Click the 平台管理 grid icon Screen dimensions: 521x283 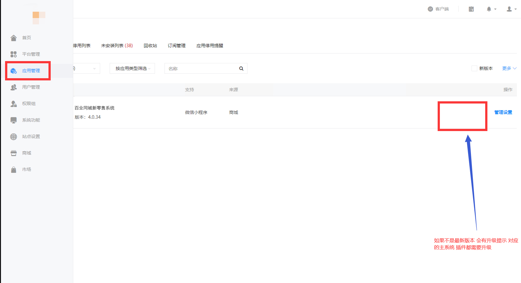tap(14, 54)
